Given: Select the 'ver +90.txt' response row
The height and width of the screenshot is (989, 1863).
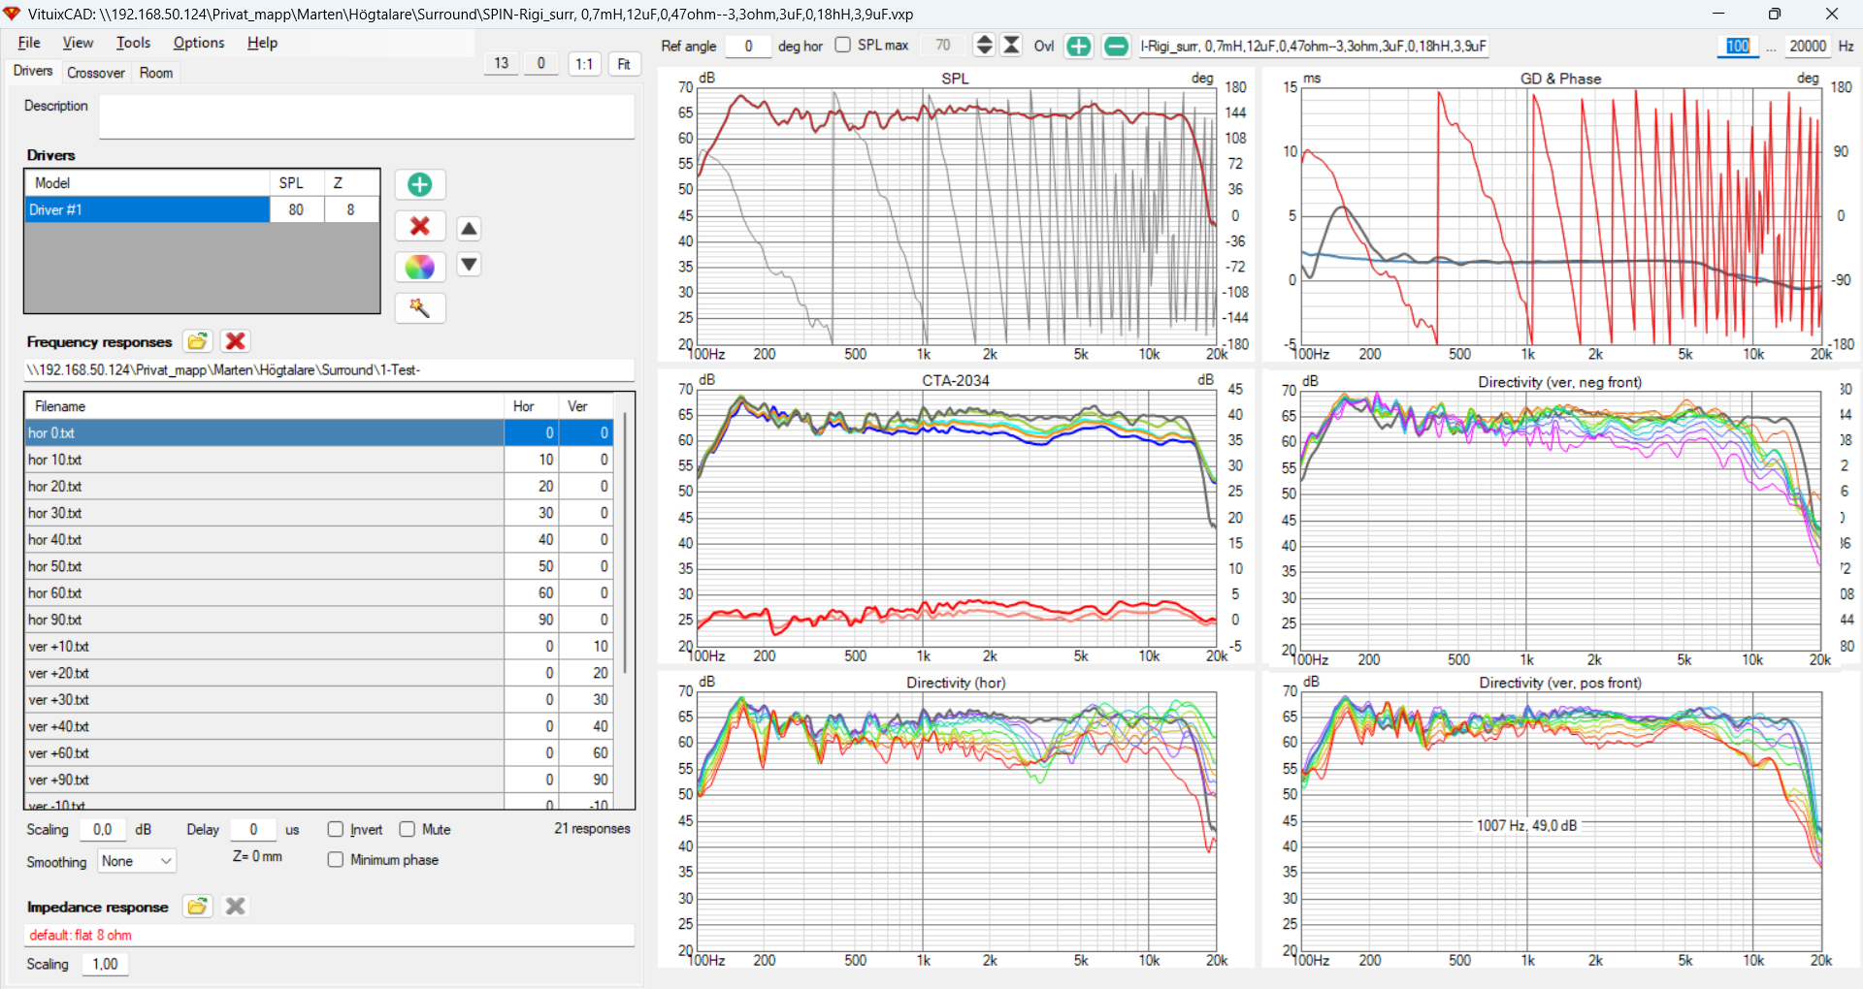Looking at the screenshot, I should click(319, 780).
